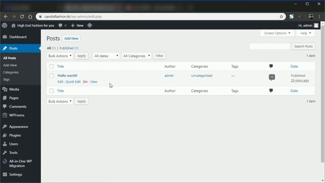Open the Tools menu
The height and width of the screenshot is (183, 325).
(20, 152)
